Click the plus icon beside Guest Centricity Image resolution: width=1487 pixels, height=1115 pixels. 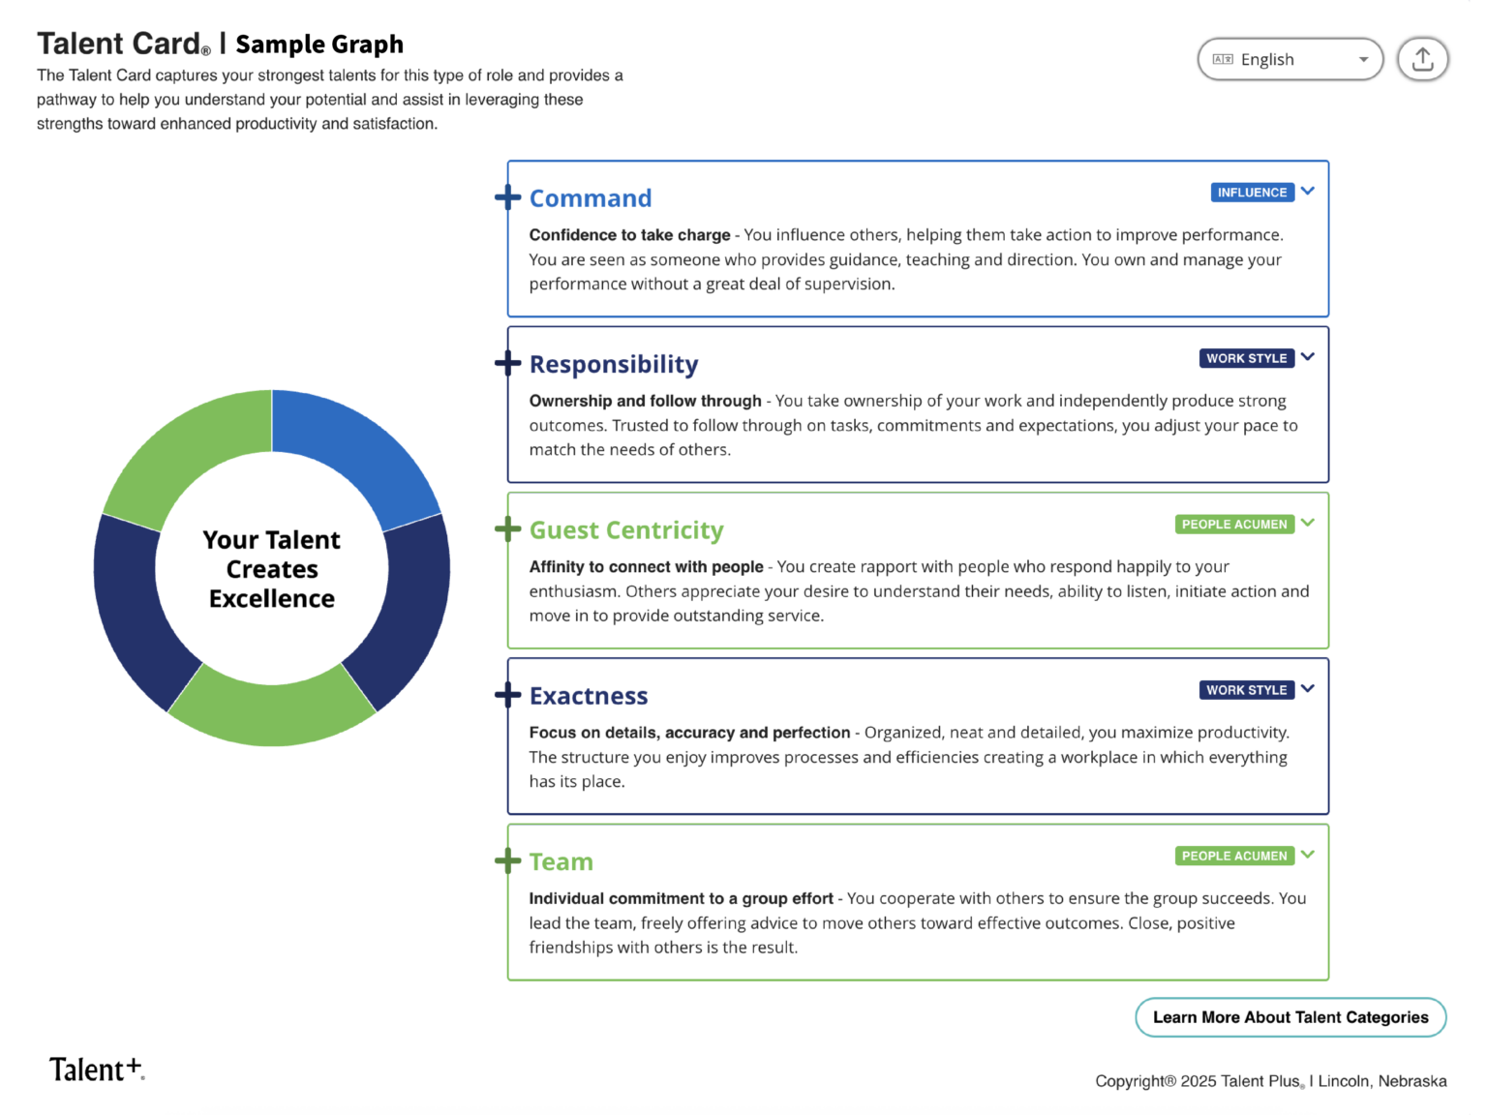(507, 528)
